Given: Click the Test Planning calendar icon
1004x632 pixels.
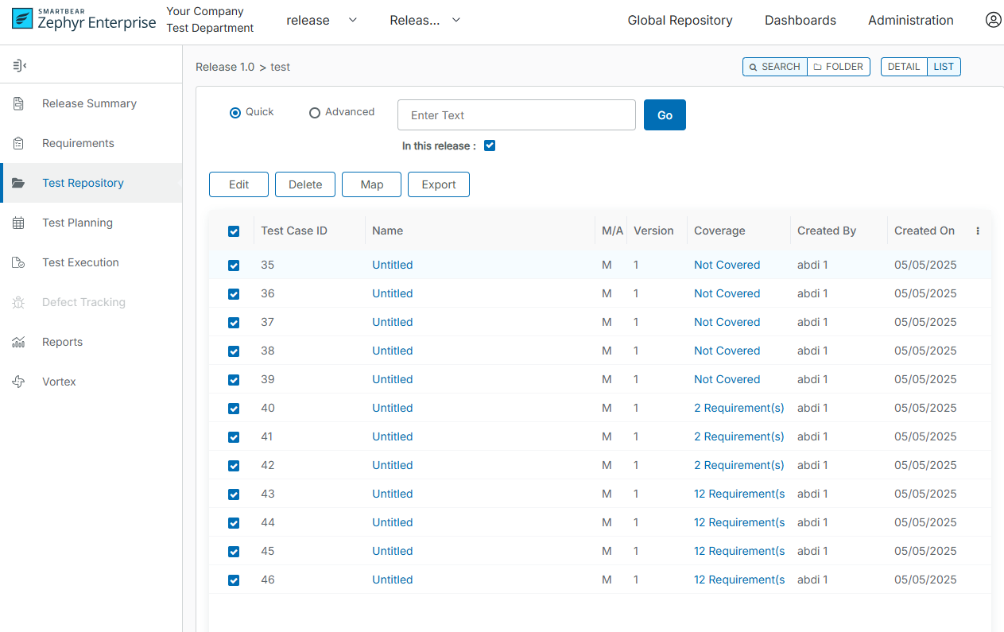Looking at the screenshot, I should (x=18, y=223).
